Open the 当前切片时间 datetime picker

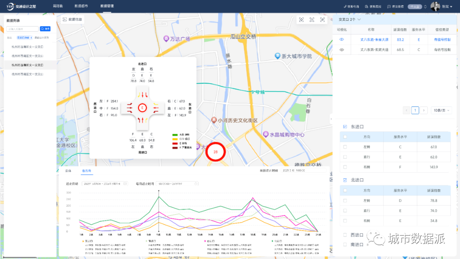304,170
